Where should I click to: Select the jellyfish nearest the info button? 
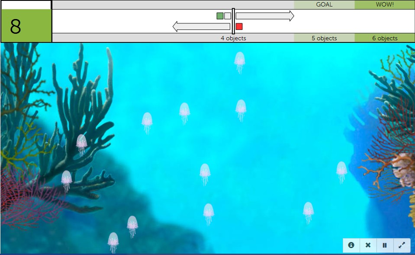tap(309, 213)
